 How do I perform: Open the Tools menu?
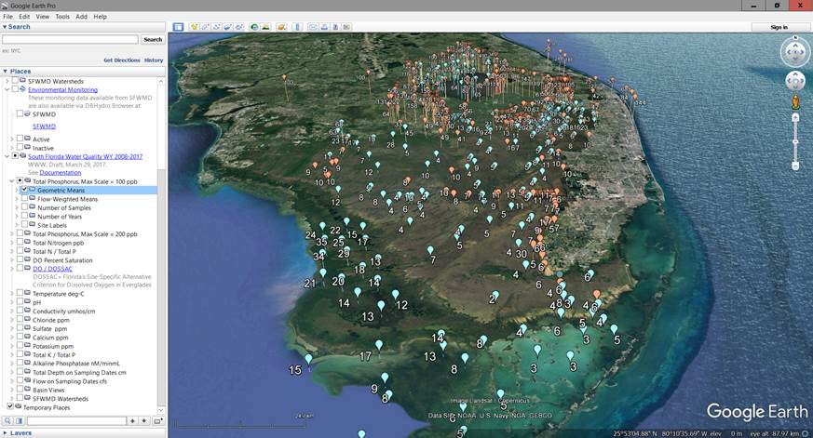pos(62,17)
